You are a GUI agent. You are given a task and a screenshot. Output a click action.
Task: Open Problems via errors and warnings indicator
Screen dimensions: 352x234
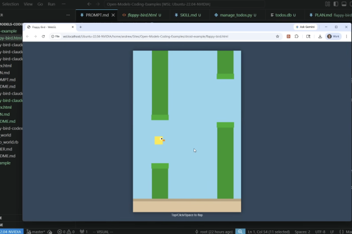pos(66,232)
